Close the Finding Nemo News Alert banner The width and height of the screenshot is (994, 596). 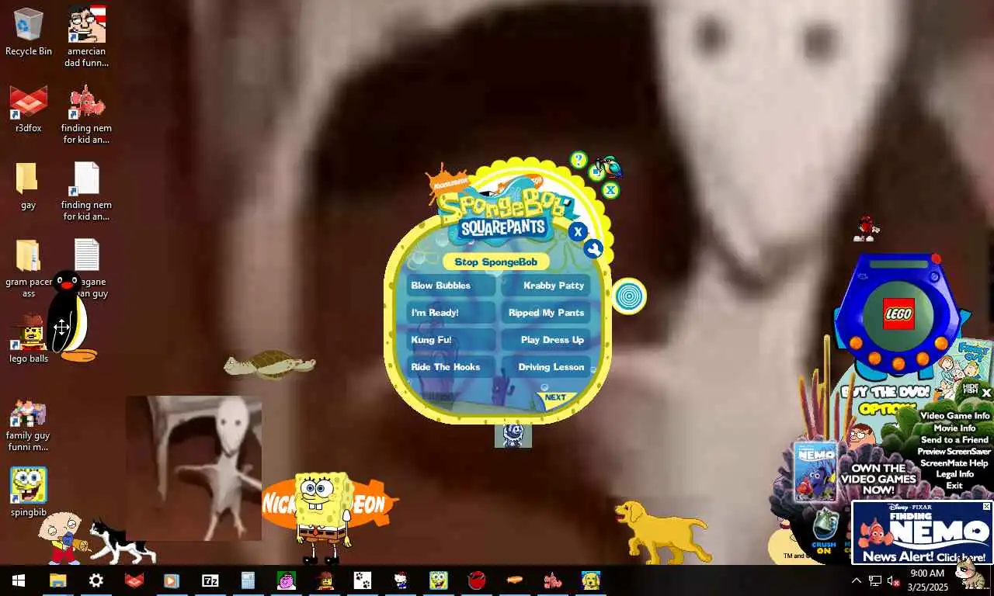(x=987, y=506)
